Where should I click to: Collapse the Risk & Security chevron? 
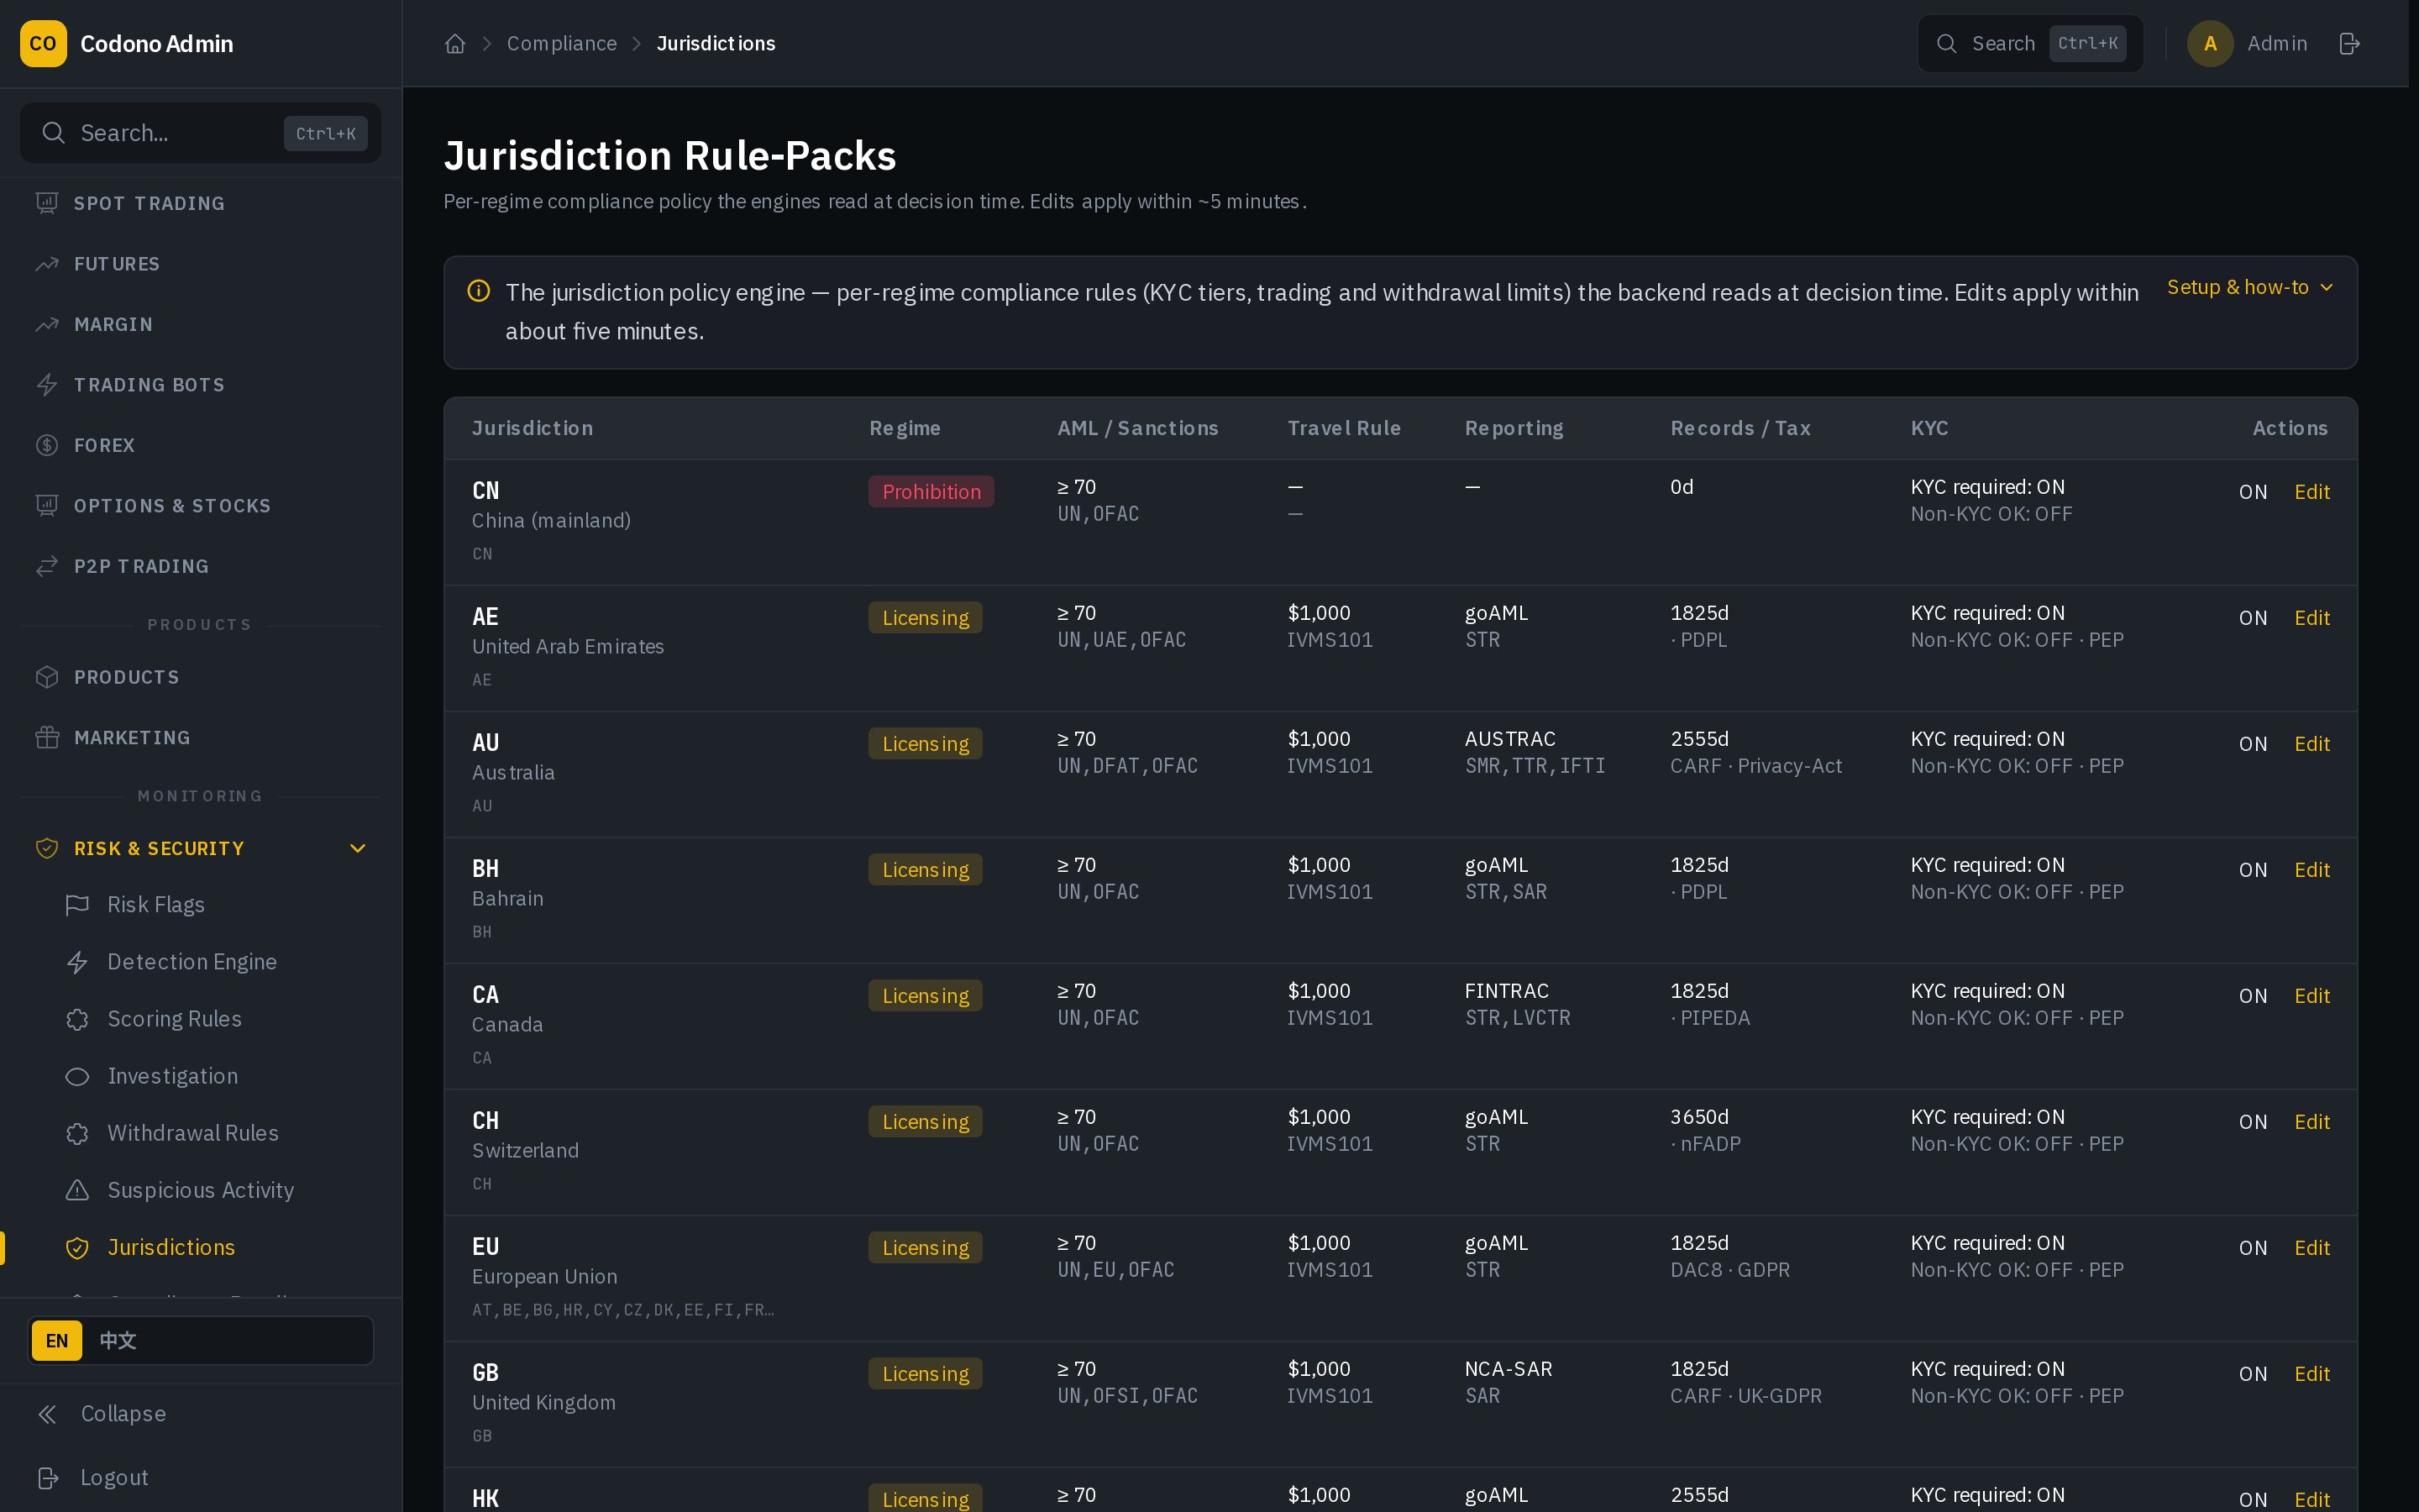click(357, 848)
